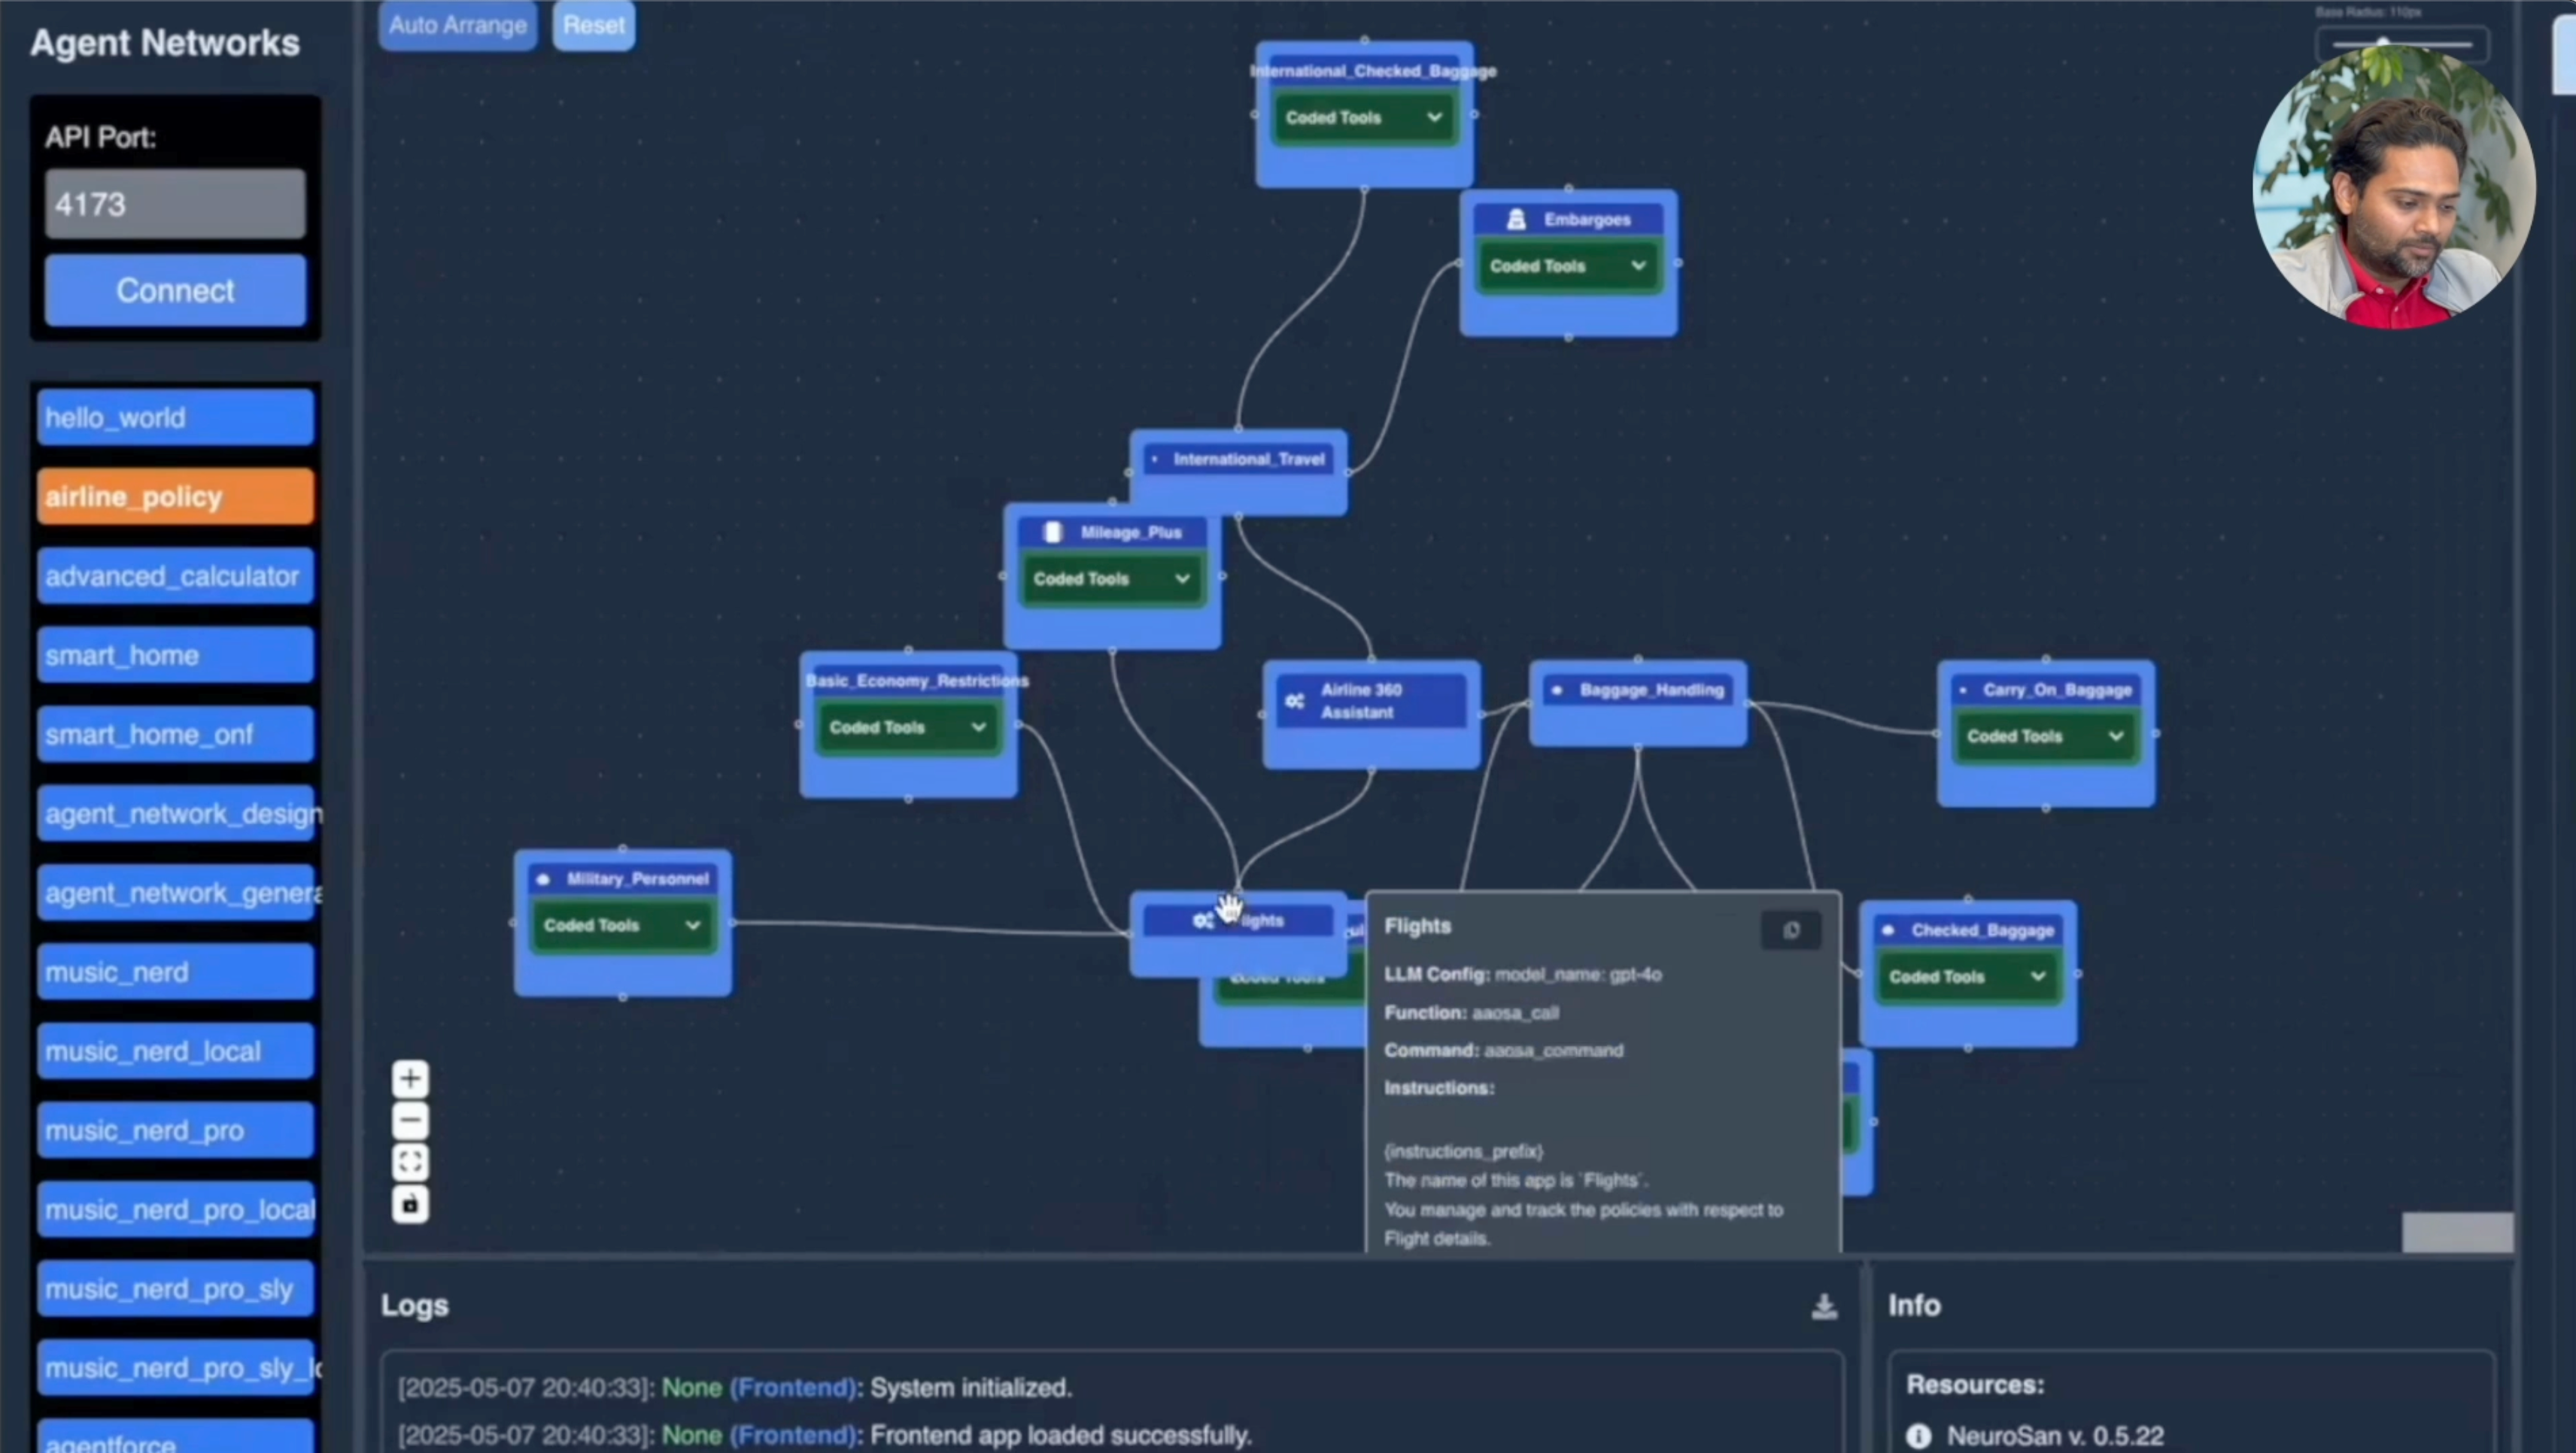Image resolution: width=2576 pixels, height=1453 pixels.
Task: Click the Baggage_Handling node dot icon
Action: pos(1556,690)
